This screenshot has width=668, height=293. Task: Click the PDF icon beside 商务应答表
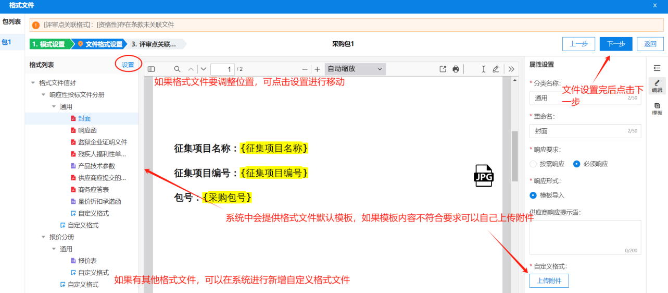pos(73,189)
